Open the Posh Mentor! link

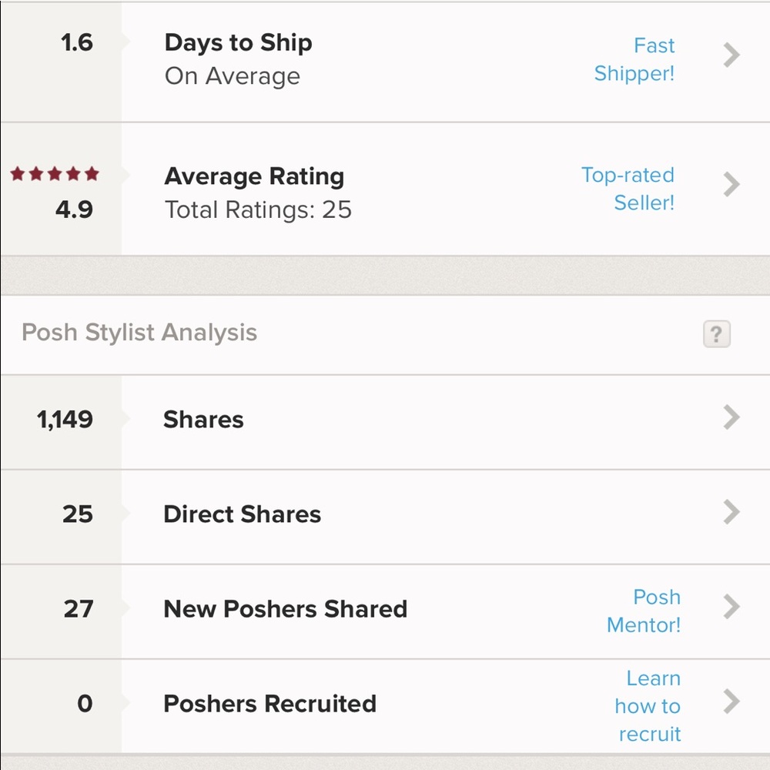tap(644, 611)
